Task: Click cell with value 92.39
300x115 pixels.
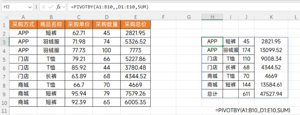Action: click(x=79, y=102)
